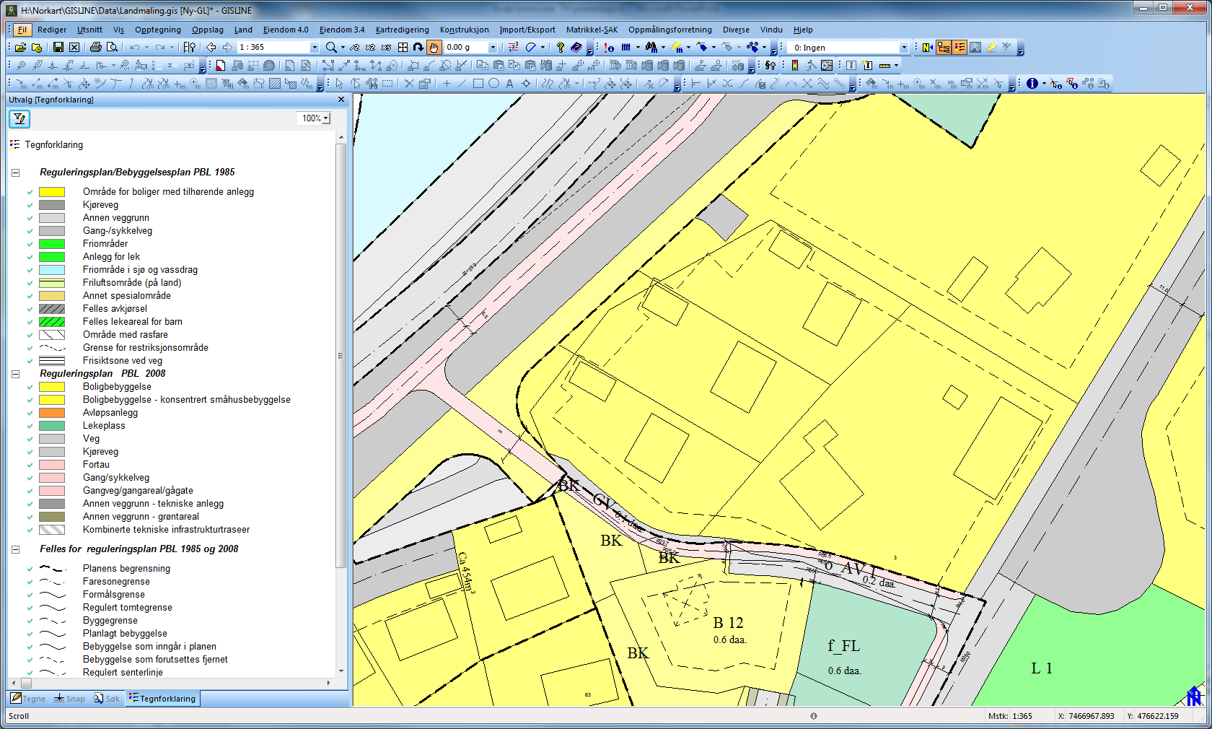
Task: Collapse Reguleringsplan PBL 2008 group
Action: [15, 374]
